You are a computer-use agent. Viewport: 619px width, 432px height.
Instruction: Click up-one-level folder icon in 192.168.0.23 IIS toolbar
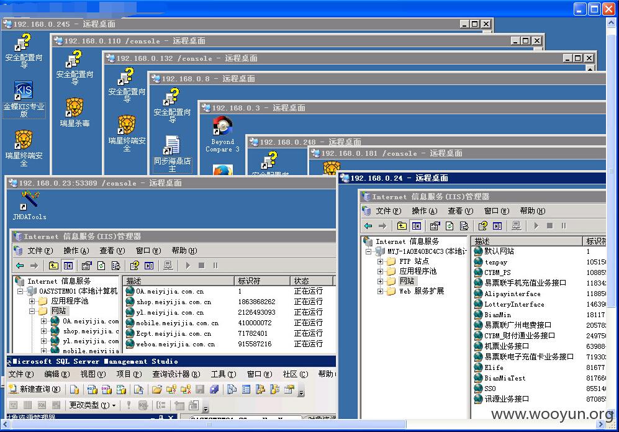[x=53, y=266]
